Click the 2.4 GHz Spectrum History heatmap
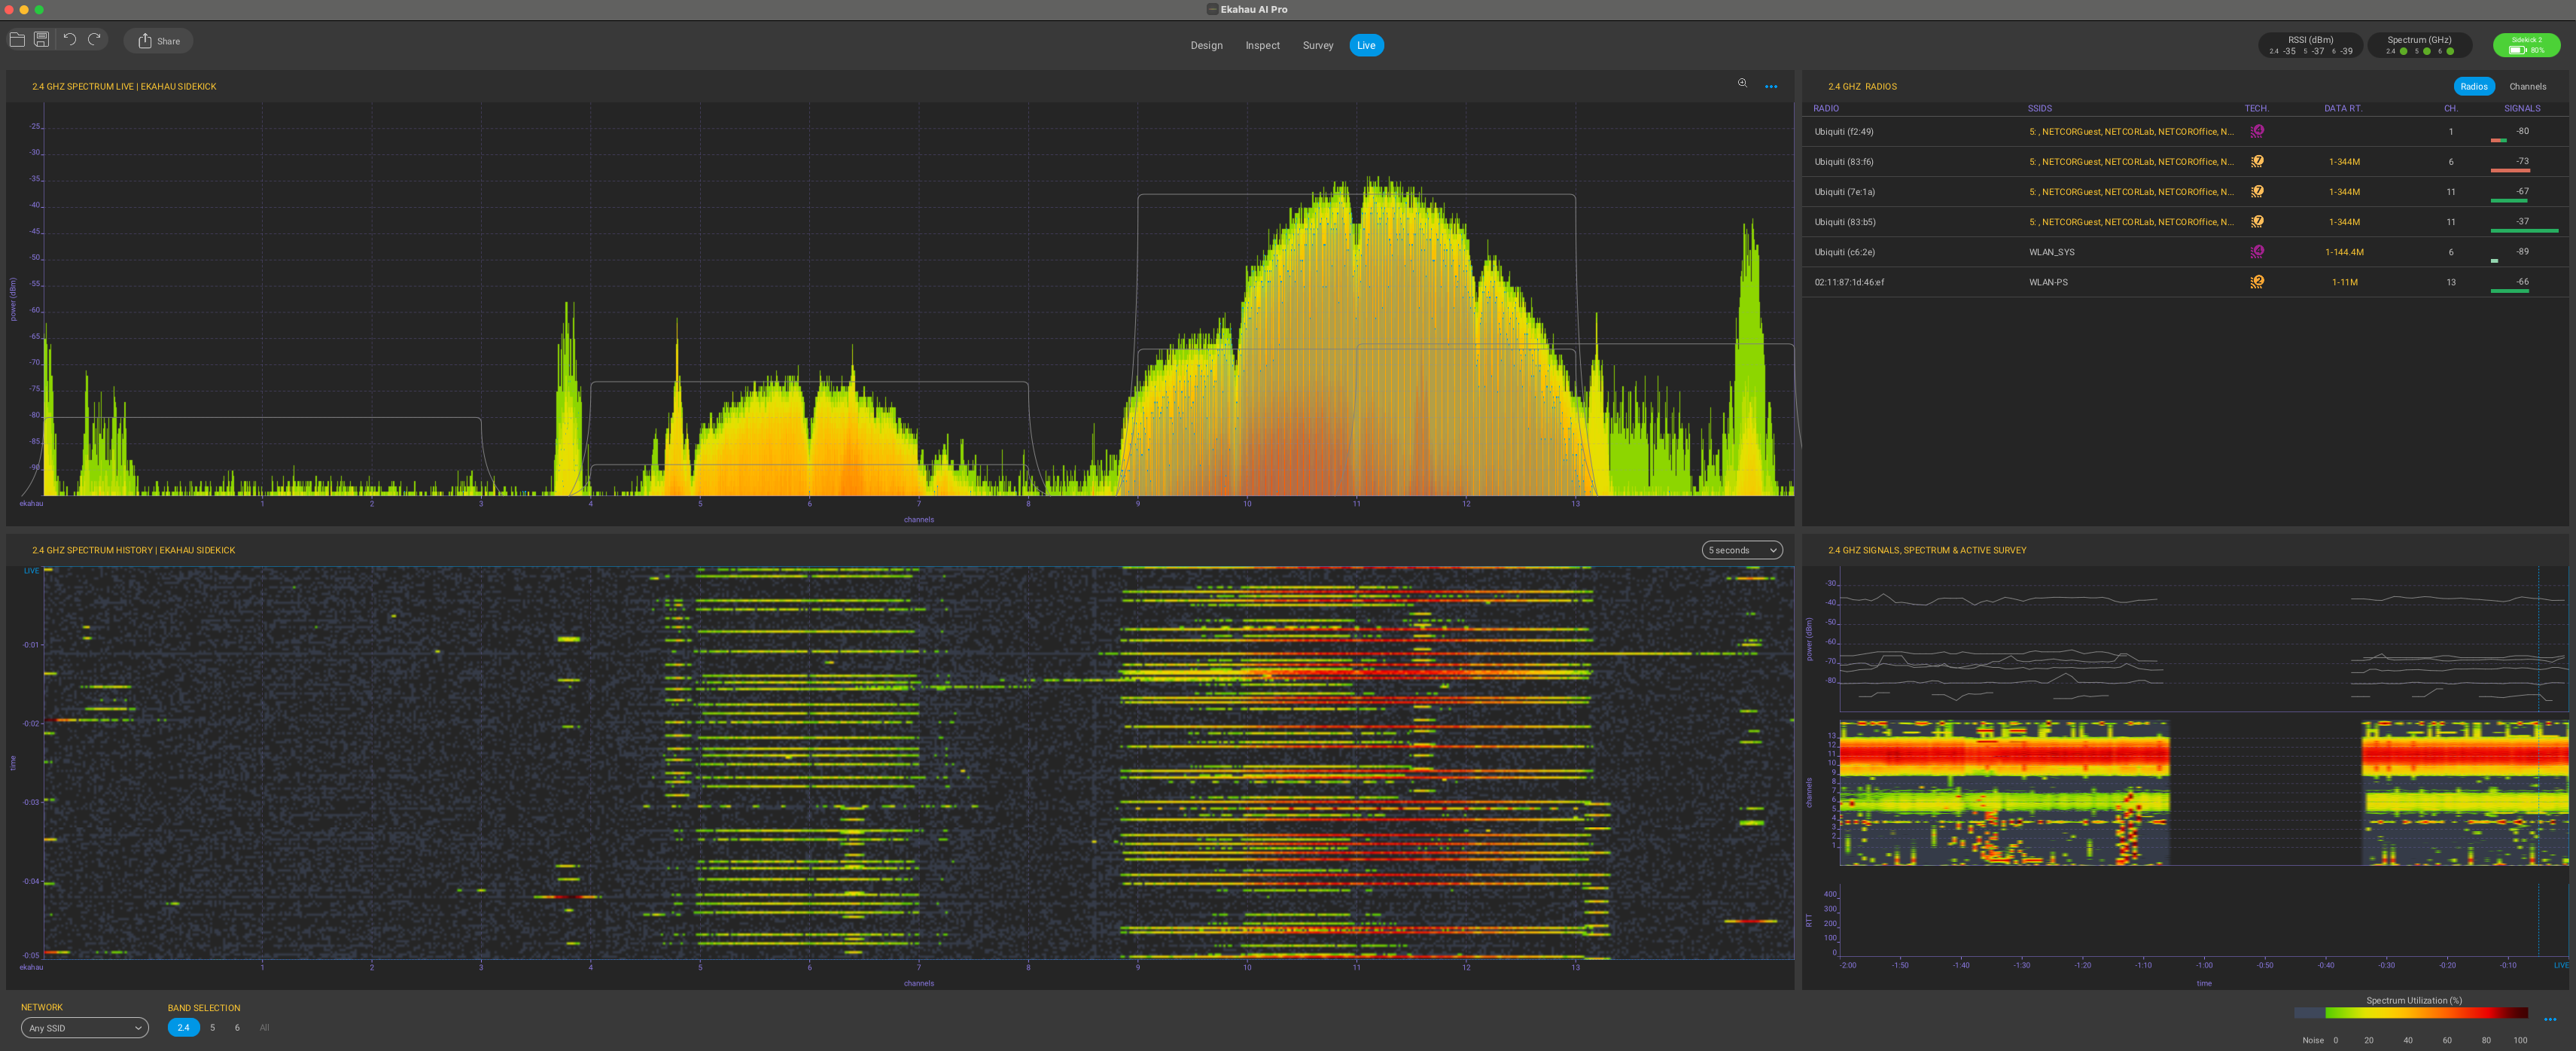Viewport: 2576px width, 1051px height. 918,763
